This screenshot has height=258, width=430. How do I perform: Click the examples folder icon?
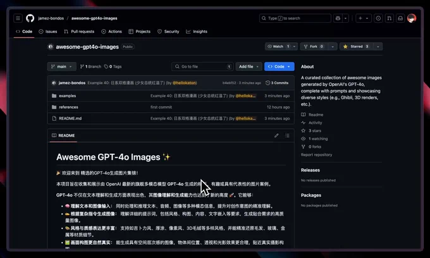[54, 95]
